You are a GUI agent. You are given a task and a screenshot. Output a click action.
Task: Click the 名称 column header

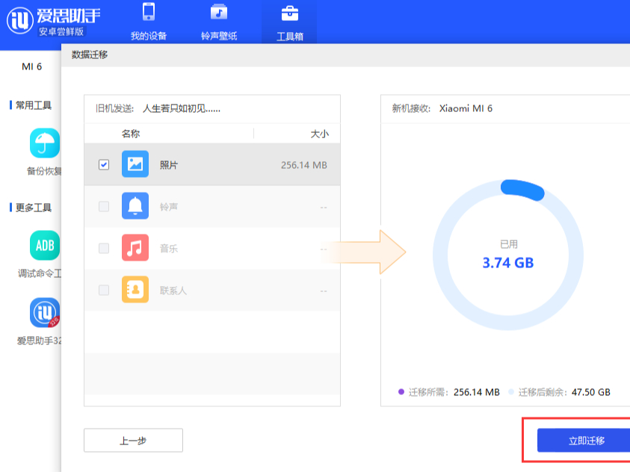pos(131,134)
